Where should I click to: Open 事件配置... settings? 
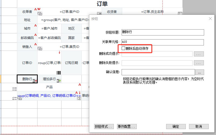127,126
